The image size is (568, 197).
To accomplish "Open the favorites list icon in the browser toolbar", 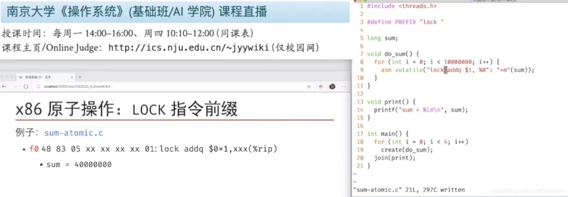I will (x=321, y=86).
